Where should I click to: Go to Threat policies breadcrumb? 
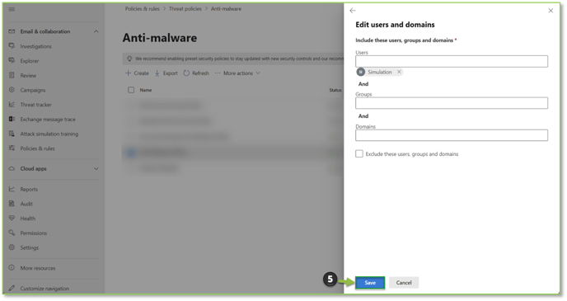pos(185,9)
